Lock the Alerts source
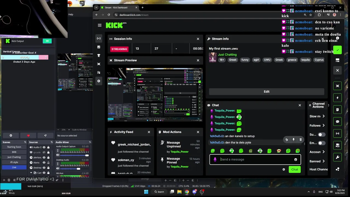The width and height of the screenshot is (350, 197). pyautogui.click(x=48, y=163)
